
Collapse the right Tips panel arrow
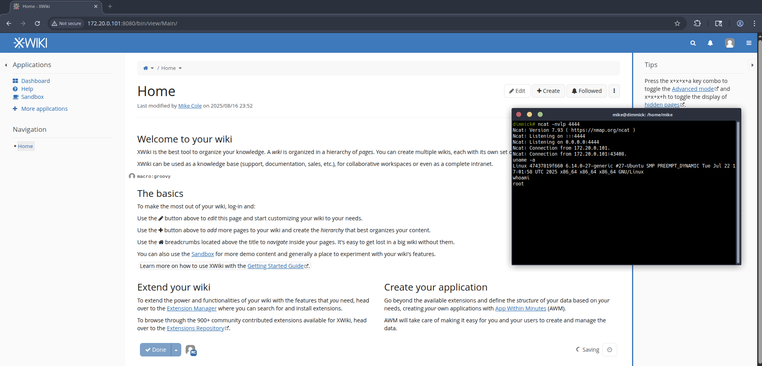[x=752, y=65]
